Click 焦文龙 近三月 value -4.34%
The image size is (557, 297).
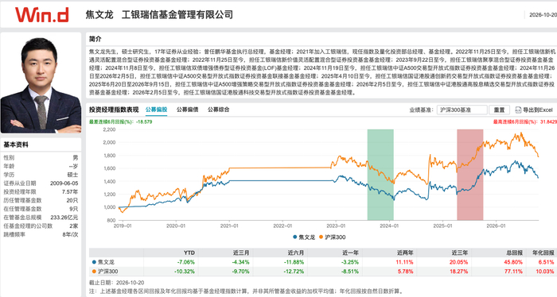click(240, 262)
